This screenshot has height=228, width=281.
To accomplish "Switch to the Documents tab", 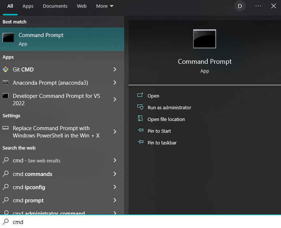I will coord(55,6).
